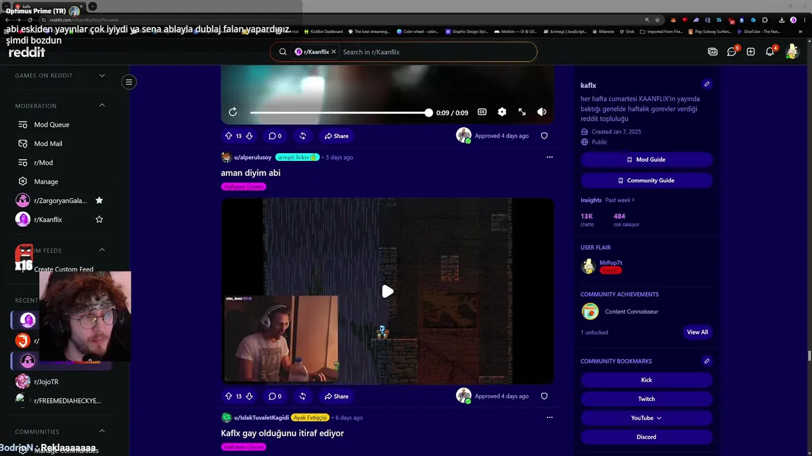Viewport: 812px width, 456px height.
Task: Open comments on 'aman diyim abi' post
Action: point(275,396)
